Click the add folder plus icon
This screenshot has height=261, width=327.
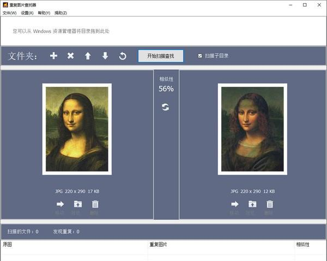[x=53, y=56]
